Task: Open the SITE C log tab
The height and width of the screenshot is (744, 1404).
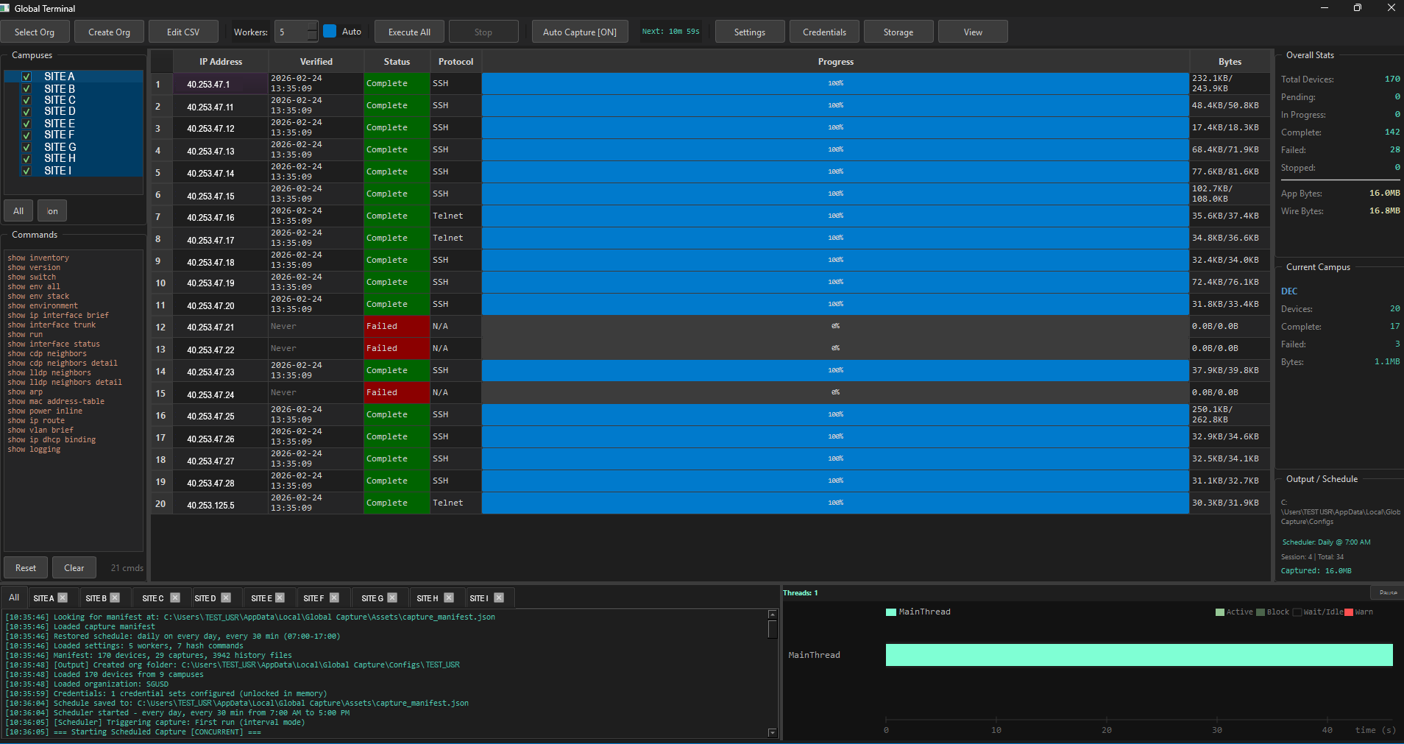Action: [x=154, y=598]
